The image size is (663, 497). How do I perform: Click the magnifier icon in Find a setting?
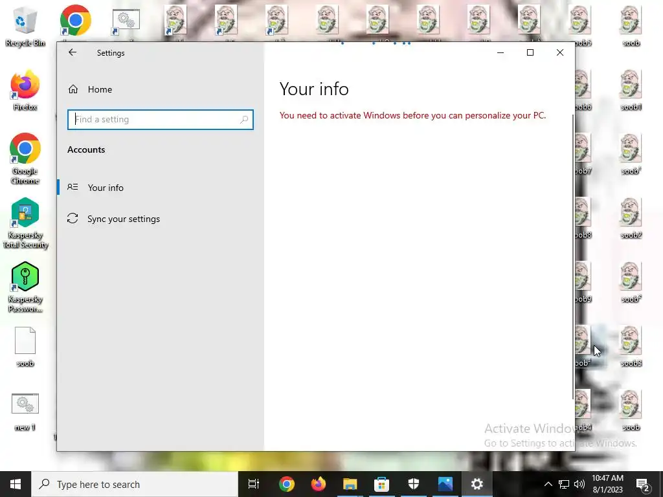tap(244, 120)
